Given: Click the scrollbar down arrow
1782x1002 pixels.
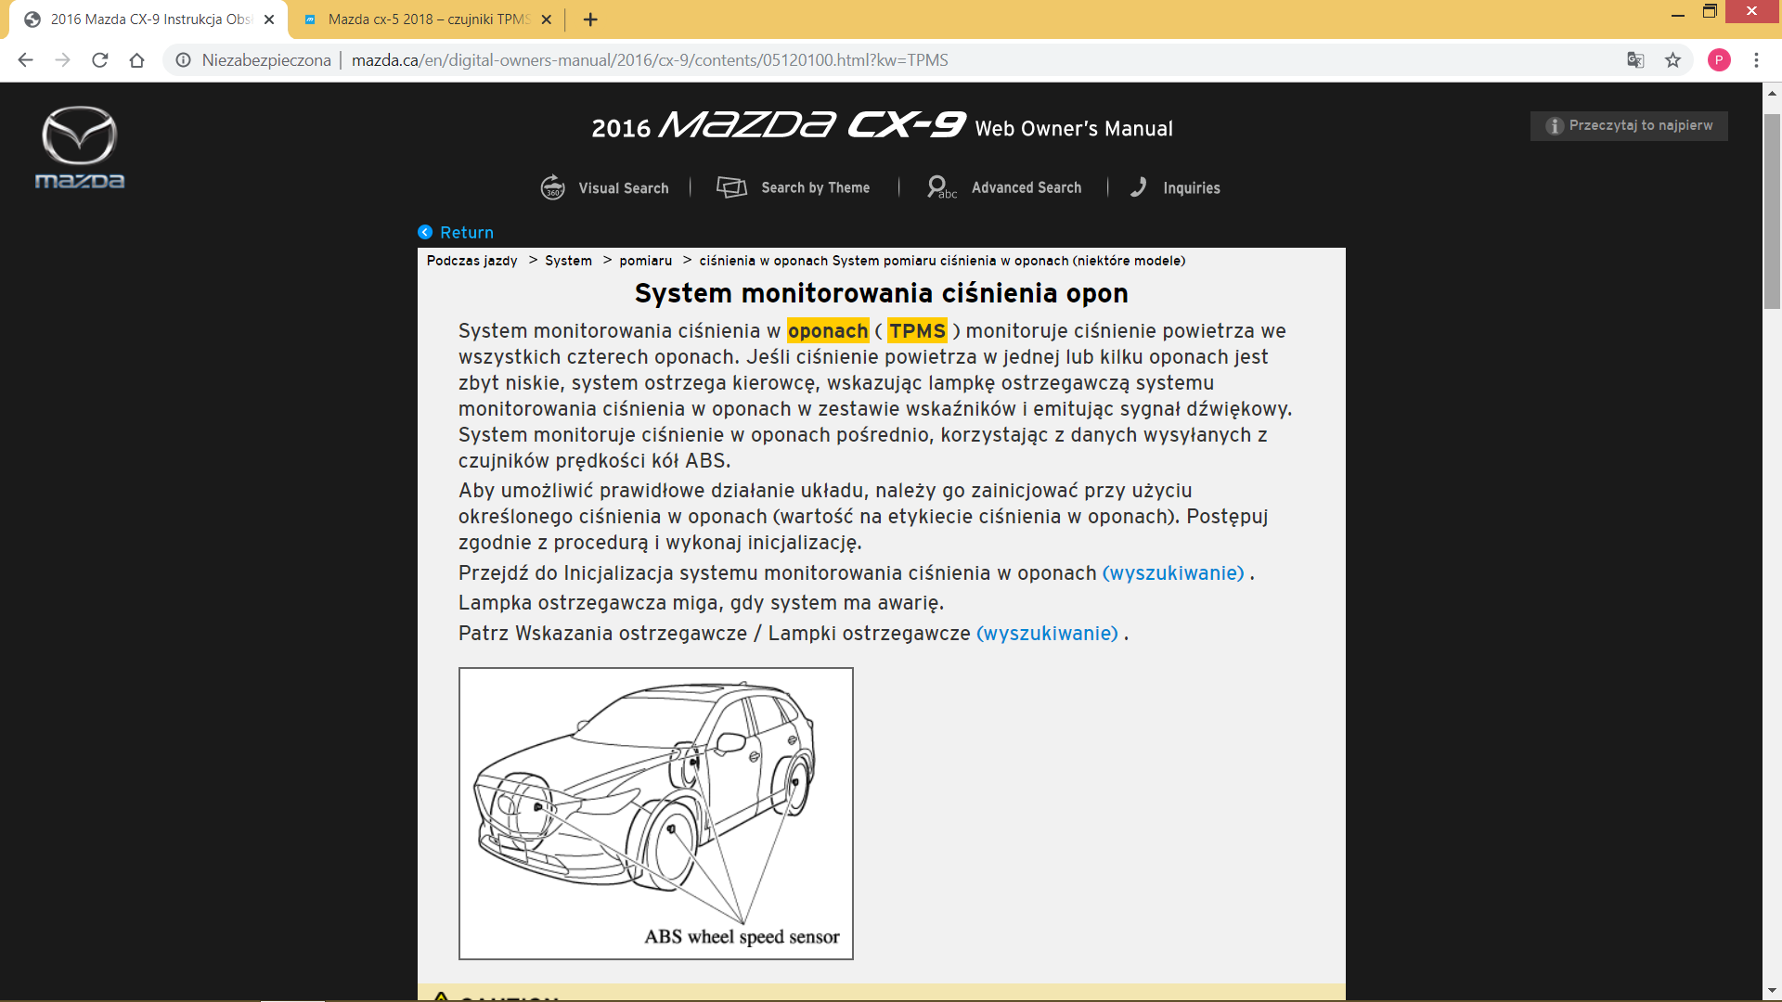Looking at the screenshot, I should (x=1772, y=991).
